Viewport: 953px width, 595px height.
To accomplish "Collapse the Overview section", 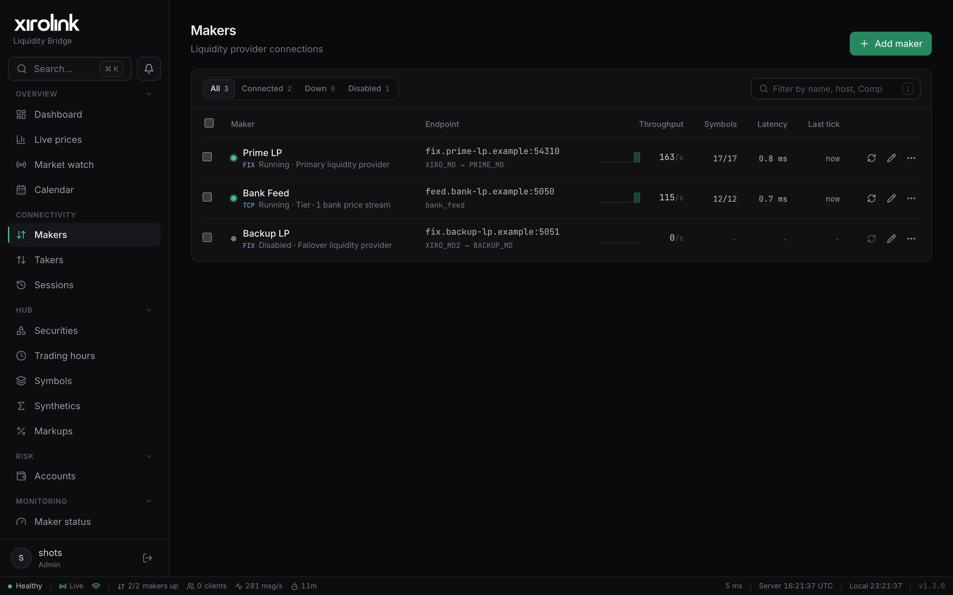I will [149, 94].
